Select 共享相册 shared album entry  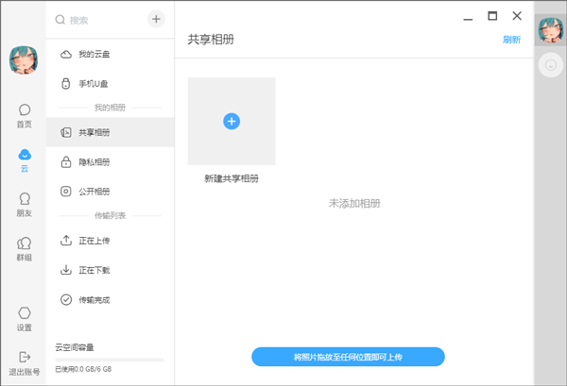pyautogui.click(x=110, y=132)
